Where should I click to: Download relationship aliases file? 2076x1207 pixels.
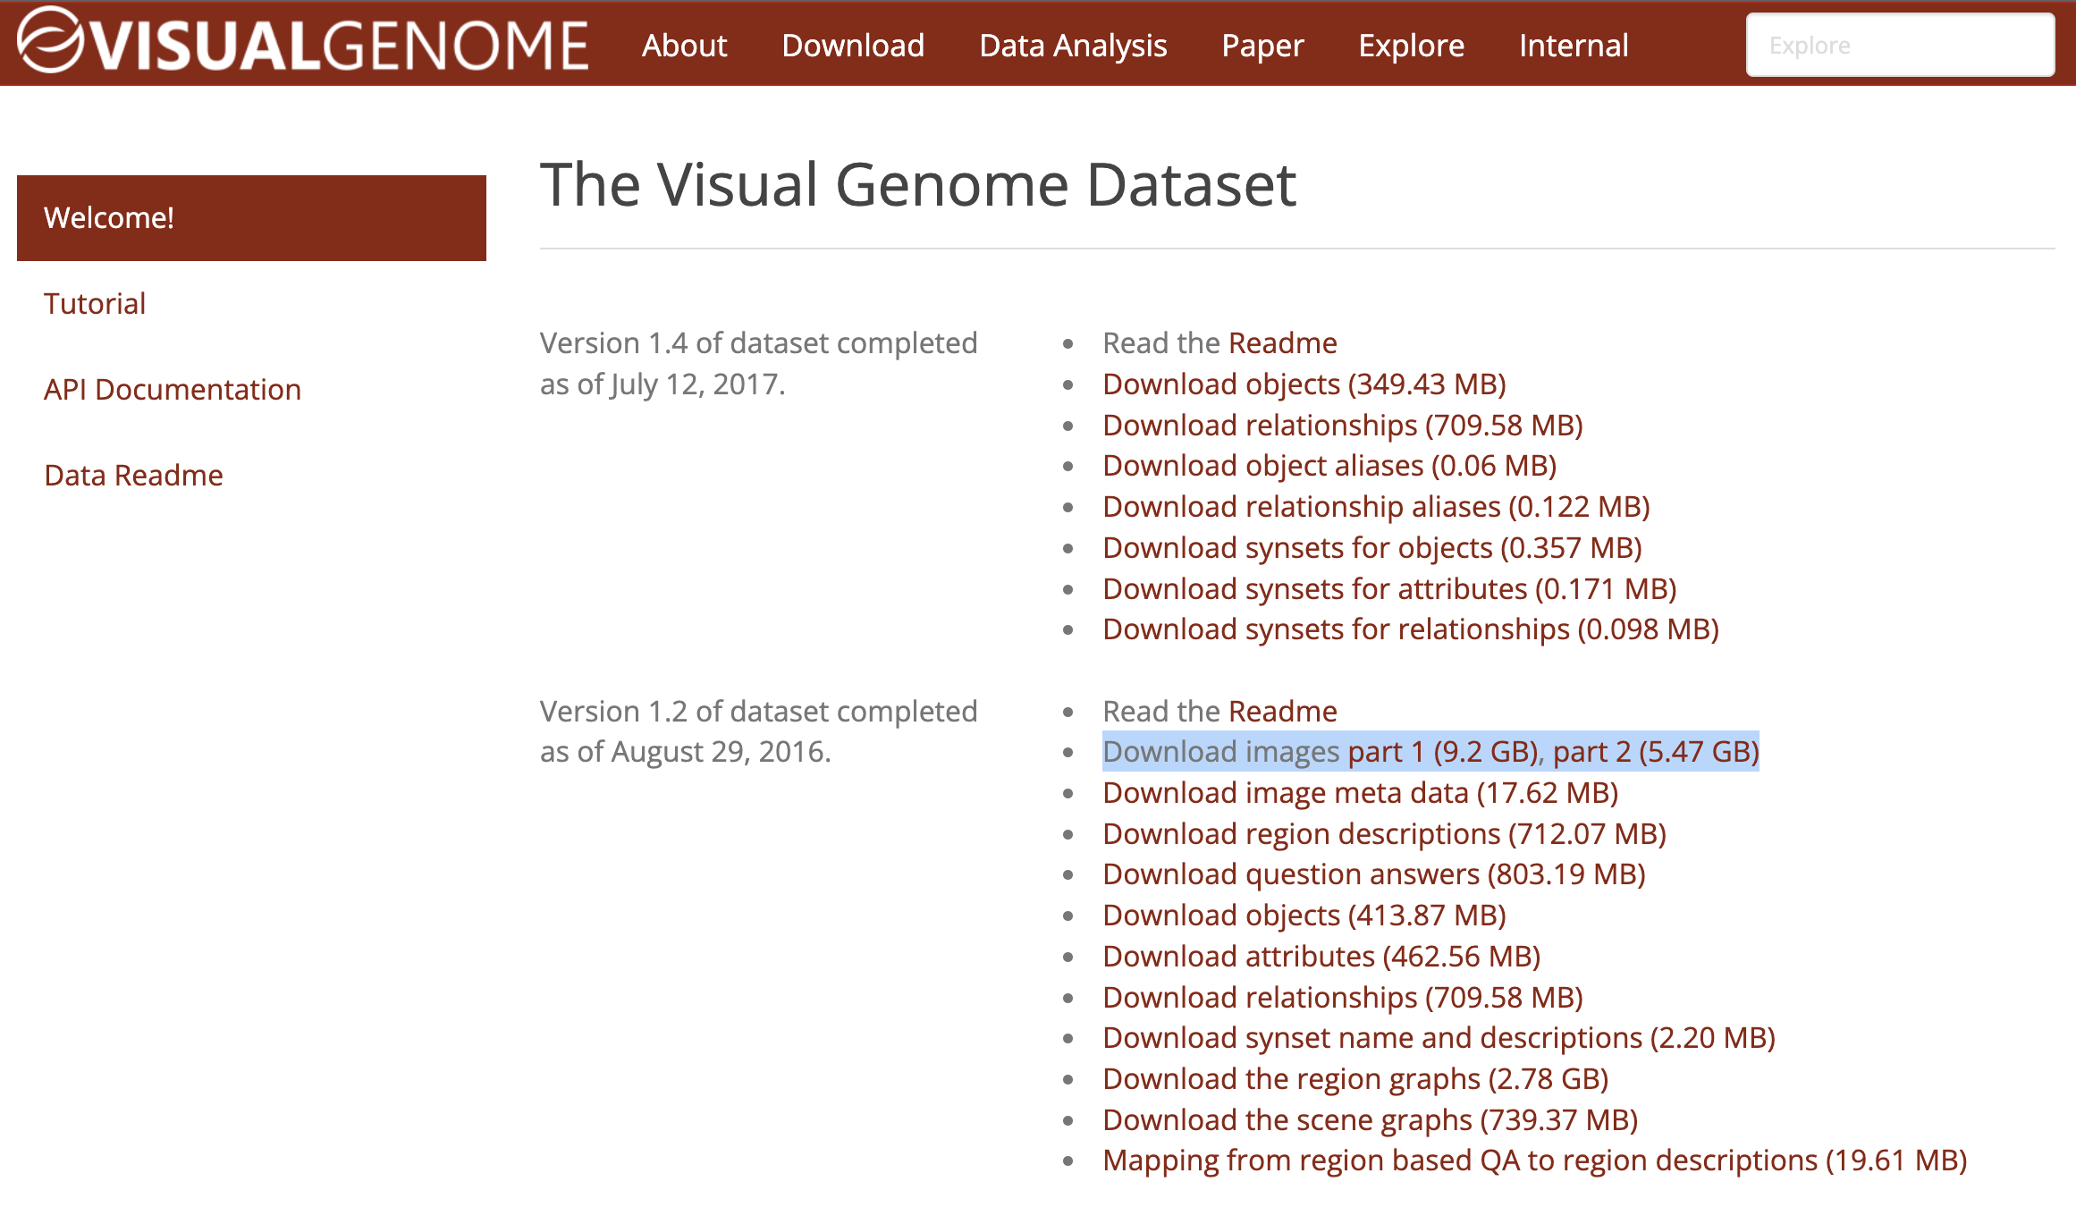coord(1377,506)
